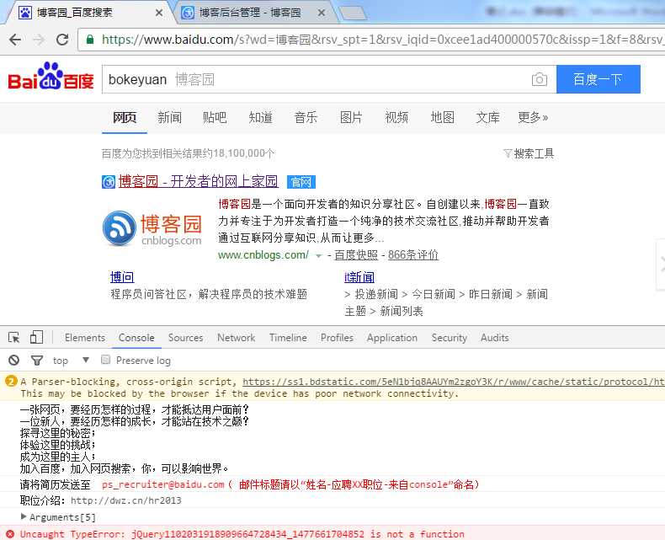Open the 博客园 - 开发者的网上家园 result
Image resolution: width=665 pixels, height=540 pixels.
pyautogui.click(x=198, y=182)
